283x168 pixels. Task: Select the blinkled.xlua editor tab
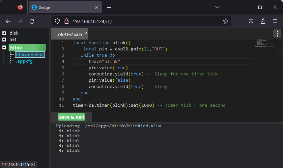(70, 34)
